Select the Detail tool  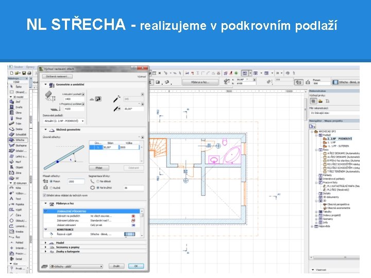point(16,259)
